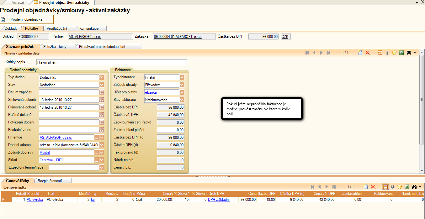
Task: Switch to Prodlužování tab
Action: point(60,29)
